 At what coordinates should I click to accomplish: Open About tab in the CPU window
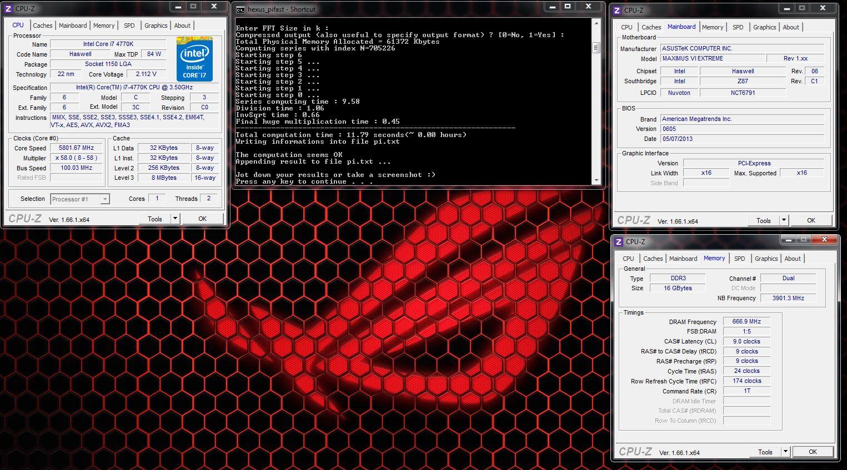[x=182, y=26]
